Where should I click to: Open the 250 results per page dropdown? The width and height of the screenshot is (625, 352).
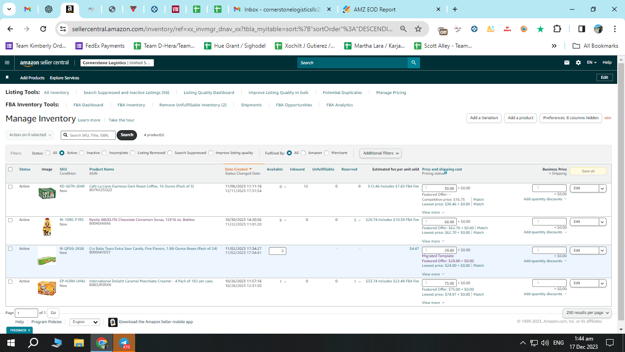587,313
